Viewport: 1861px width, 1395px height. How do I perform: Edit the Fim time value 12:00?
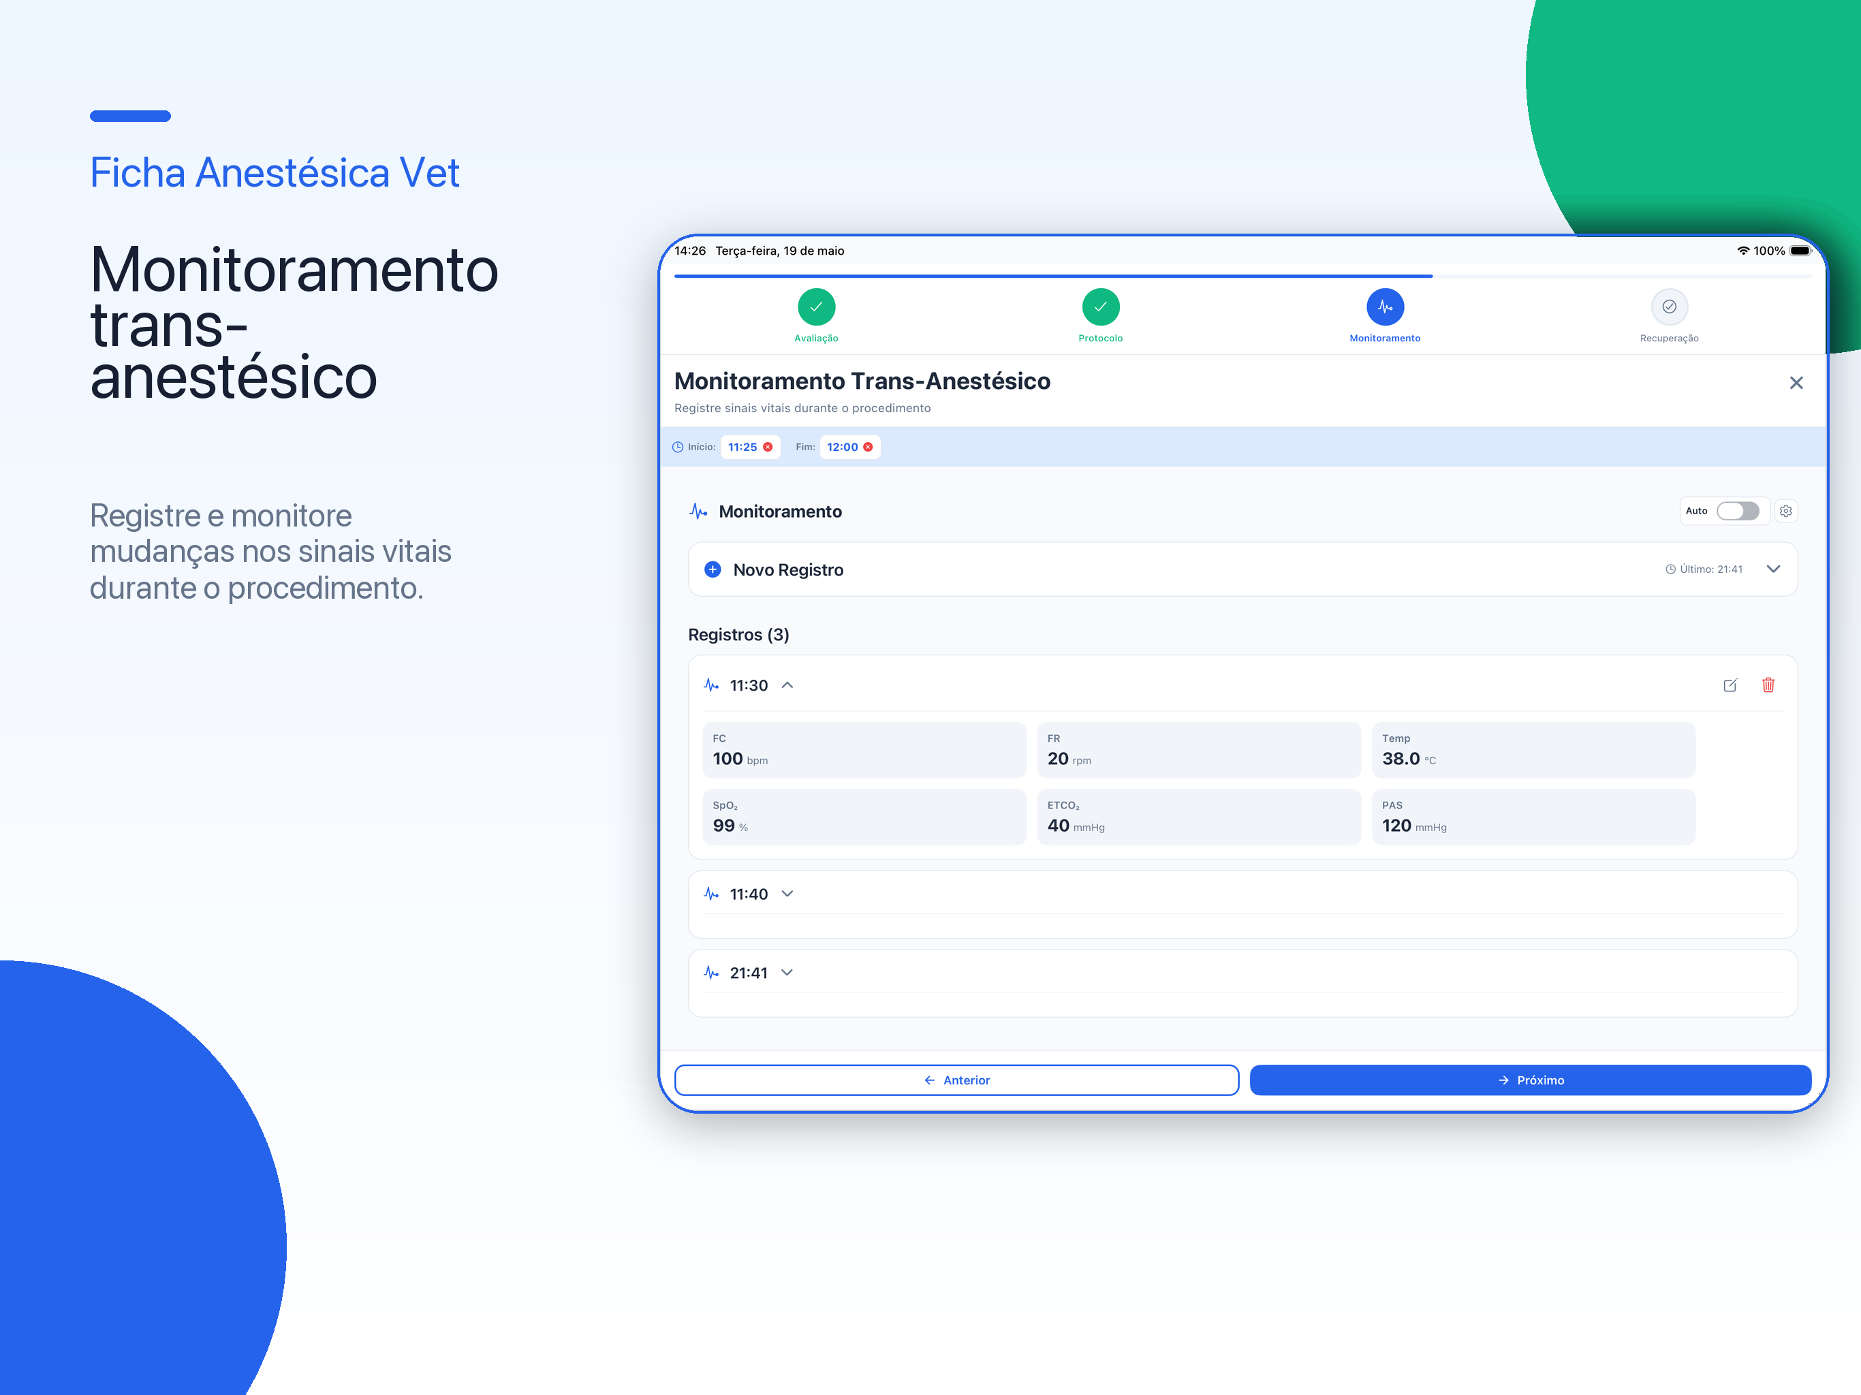pos(842,447)
